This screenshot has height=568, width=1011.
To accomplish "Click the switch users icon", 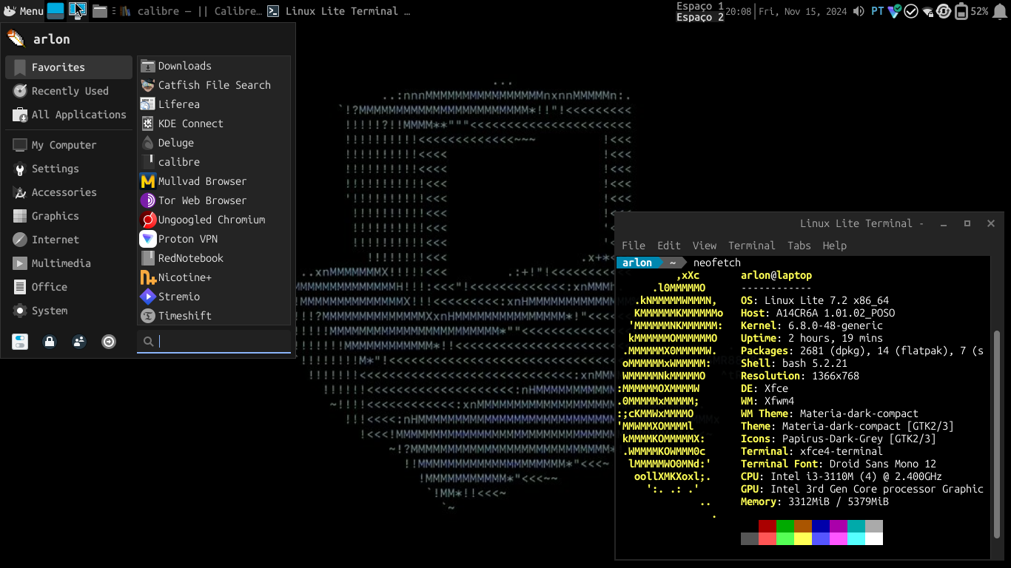I will tap(79, 342).
